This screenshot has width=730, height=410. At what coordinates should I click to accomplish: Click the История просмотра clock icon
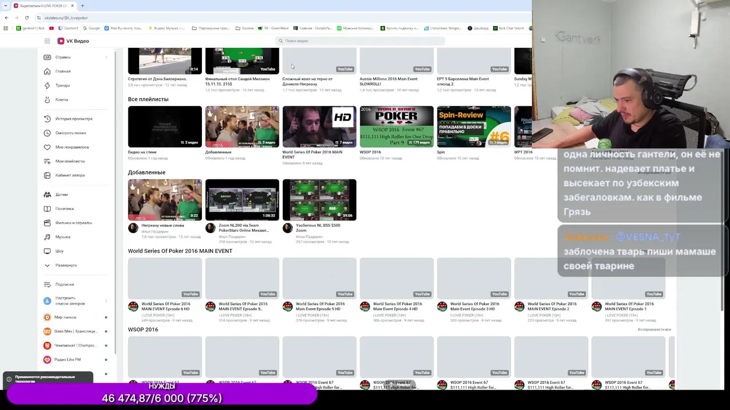tap(47, 118)
